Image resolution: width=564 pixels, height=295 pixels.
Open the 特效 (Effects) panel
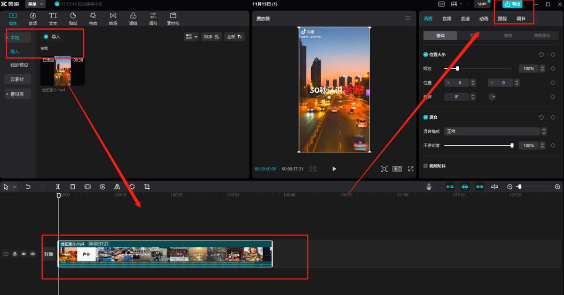tap(93, 18)
